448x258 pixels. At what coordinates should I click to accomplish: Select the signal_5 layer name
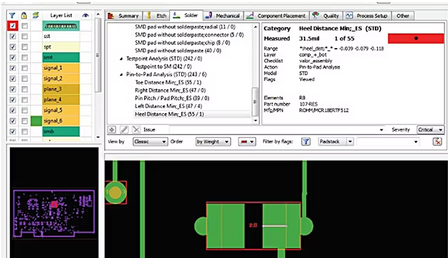(x=53, y=110)
